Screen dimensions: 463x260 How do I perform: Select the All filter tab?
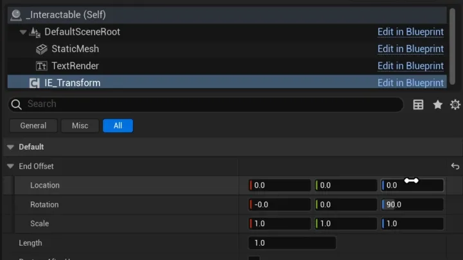coord(118,126)
